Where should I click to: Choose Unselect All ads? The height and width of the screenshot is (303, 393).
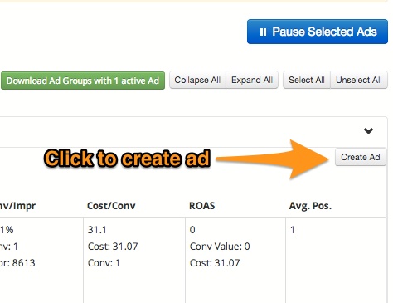coord(359,80)
